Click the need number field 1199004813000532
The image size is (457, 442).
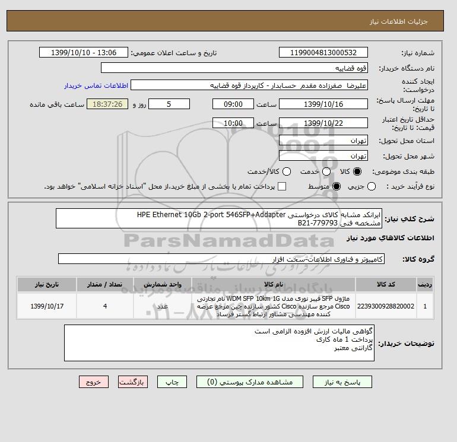tap(323, 52)
